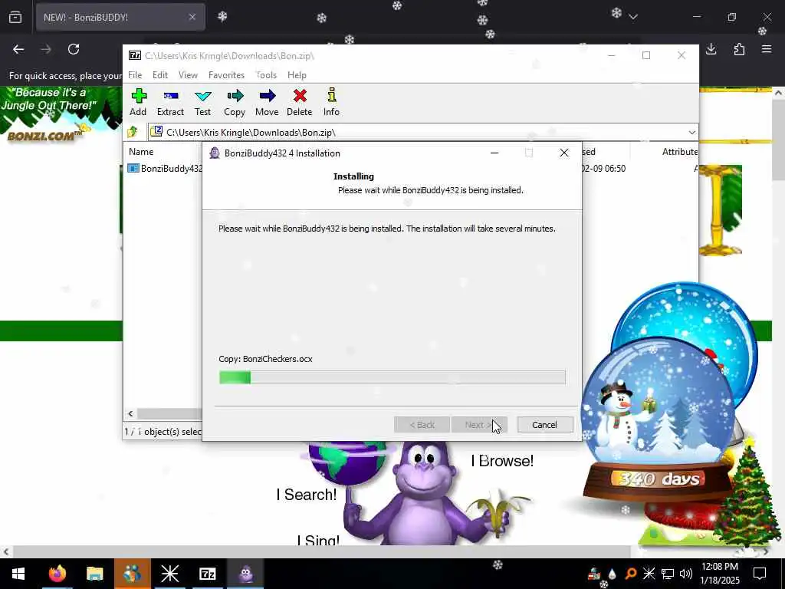Viewport: 785px width, 589px height.
Task: Click the volume icon in system tray
Action: [686, 574]
